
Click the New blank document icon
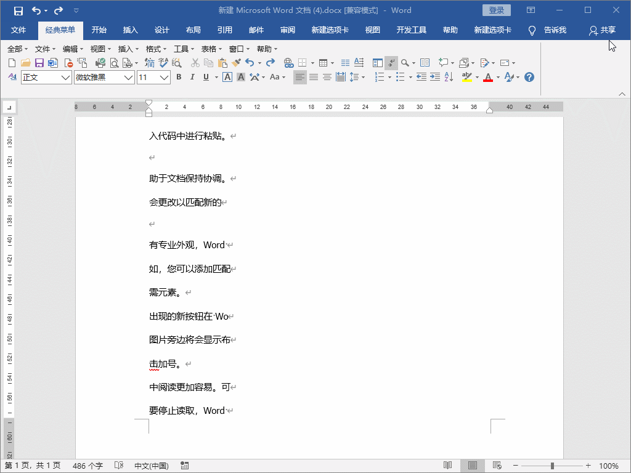point(12,63)
